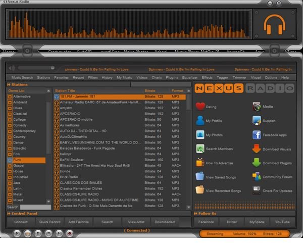Open the Community Forum icon
Screen dimensions: 303x243
point(257,176)
